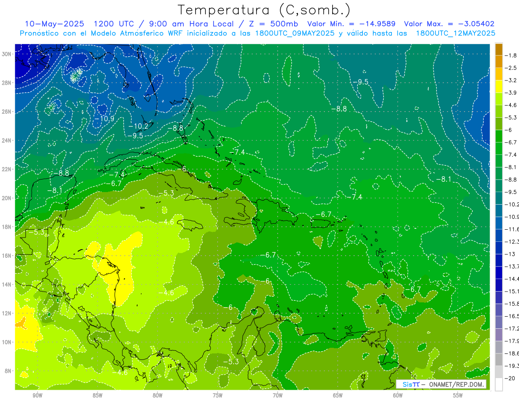Click the white swatch below -20 on the legend
This screenshot has height=401, width=519.
tap(499, 384)
